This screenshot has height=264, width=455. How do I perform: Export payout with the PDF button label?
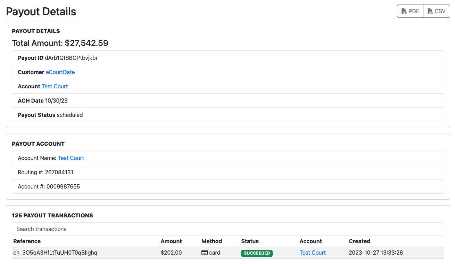(x=414, y=11)
